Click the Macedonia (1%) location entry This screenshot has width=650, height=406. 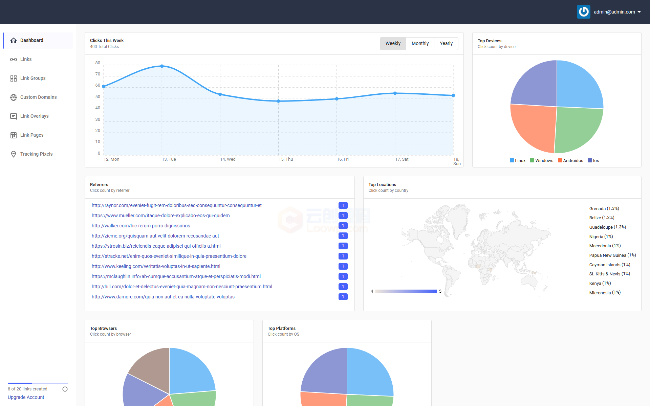(x=605, y=246)
